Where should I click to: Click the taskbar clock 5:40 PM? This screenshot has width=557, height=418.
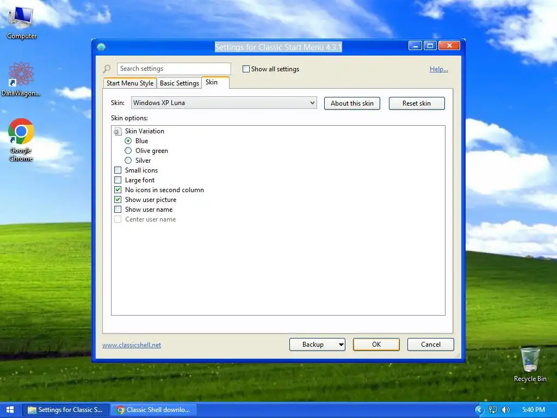(533, 410)
